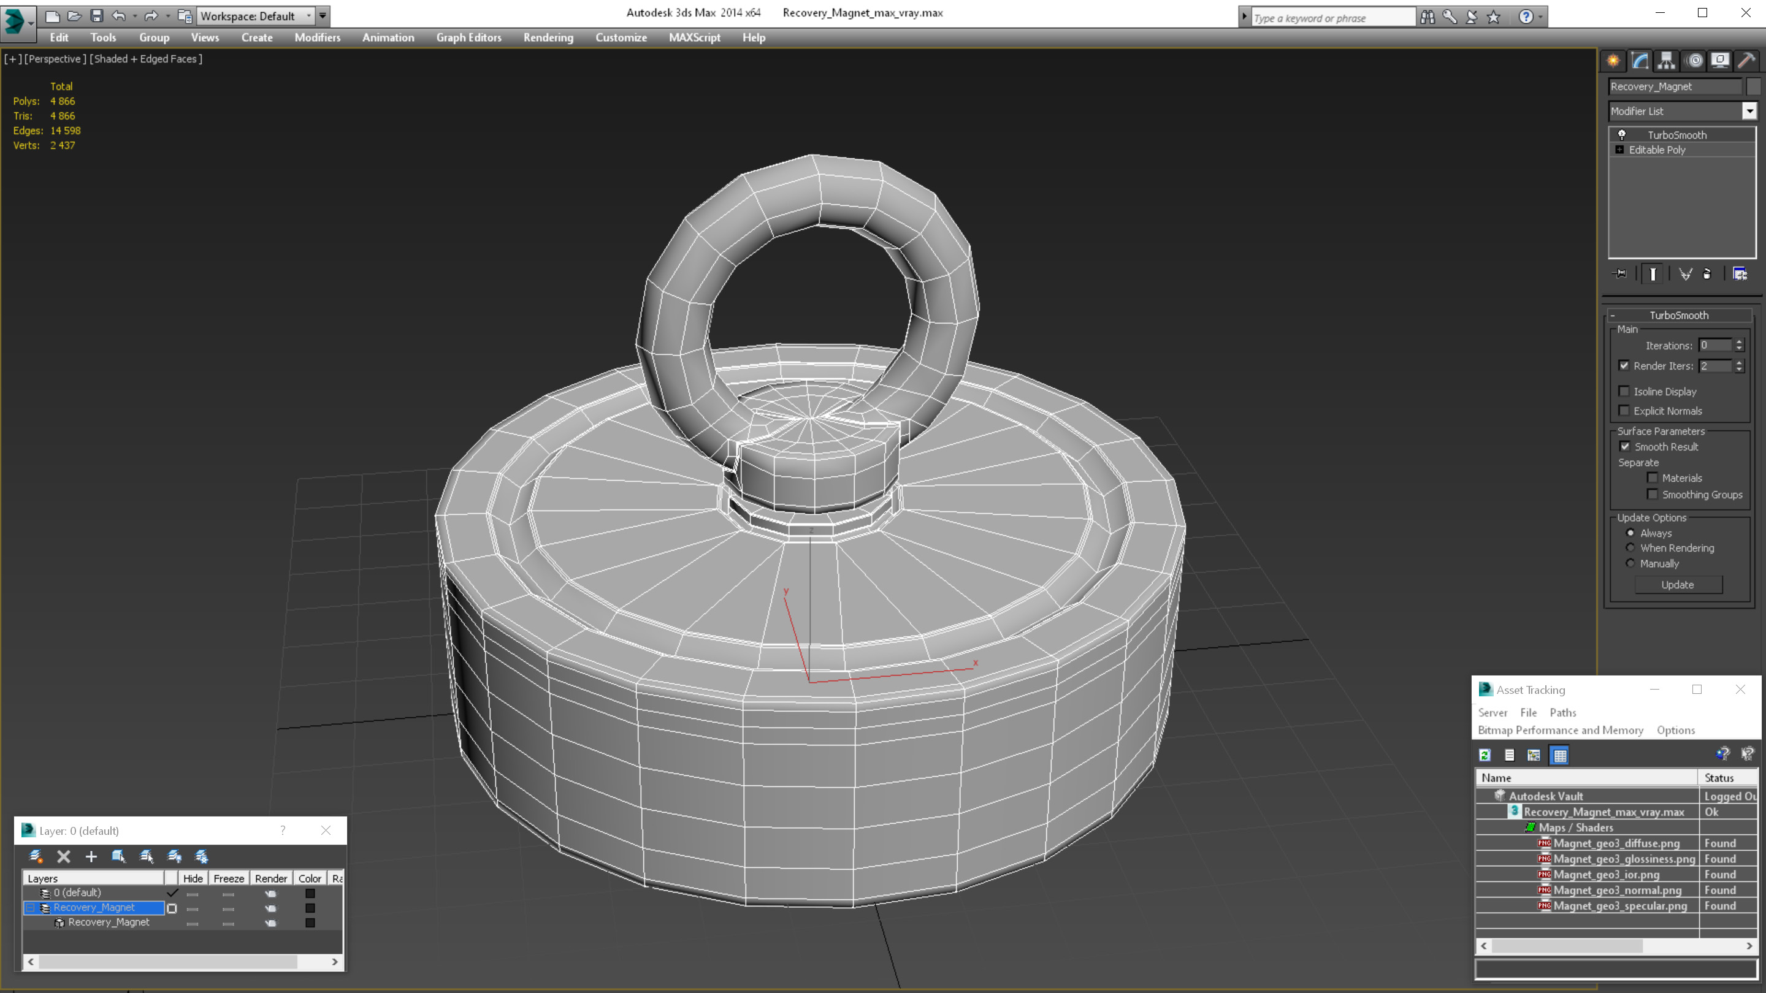Open the Modifier List dropdown
The width and height of the screenshot is (1766, 993).
click(x=1749, y=111)
